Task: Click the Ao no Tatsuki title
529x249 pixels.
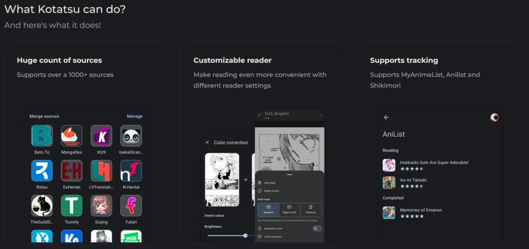Action: pos(413,180)
